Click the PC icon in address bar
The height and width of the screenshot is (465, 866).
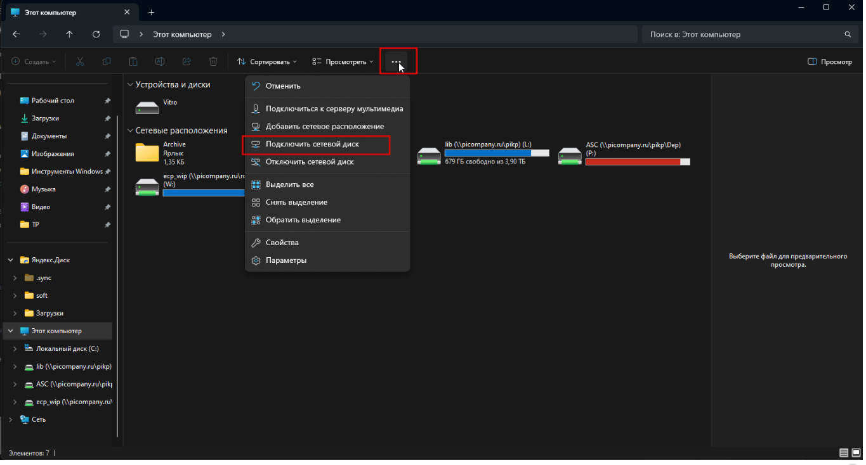tap(124, 34)
